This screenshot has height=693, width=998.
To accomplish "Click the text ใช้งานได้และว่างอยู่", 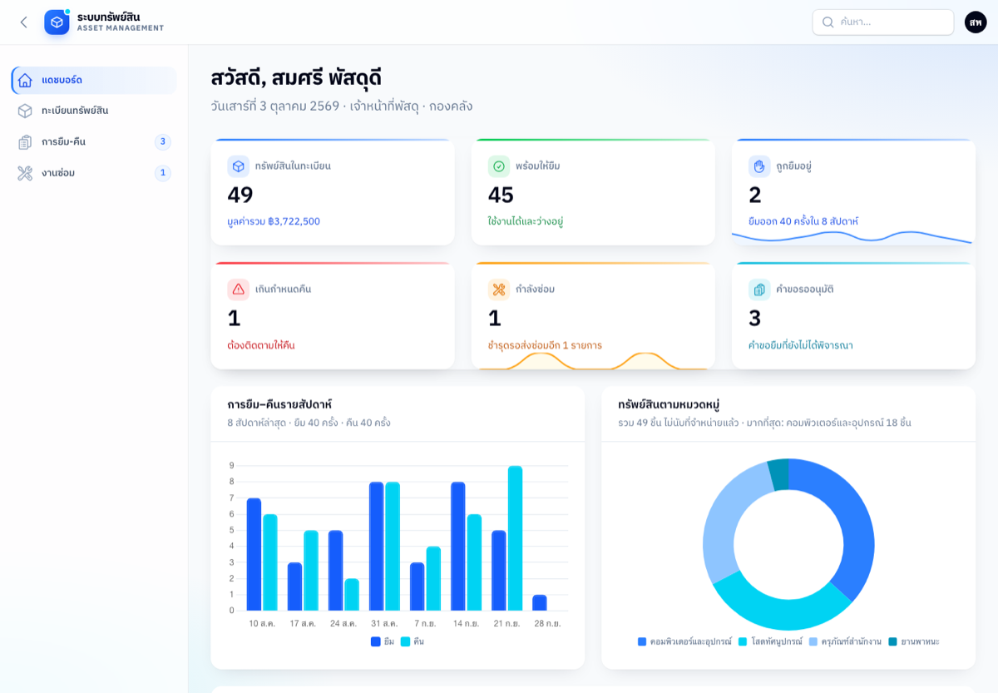I will [526, 221].
